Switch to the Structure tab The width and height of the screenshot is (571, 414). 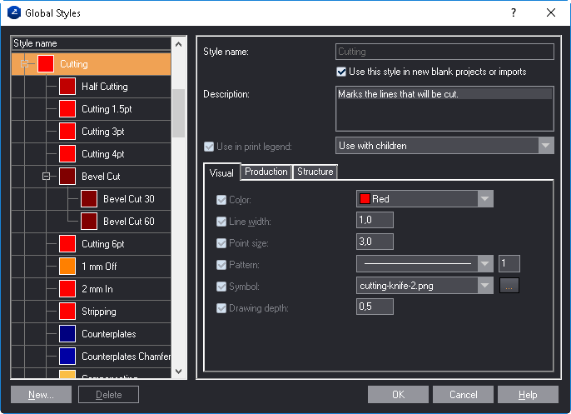point(315,172)
